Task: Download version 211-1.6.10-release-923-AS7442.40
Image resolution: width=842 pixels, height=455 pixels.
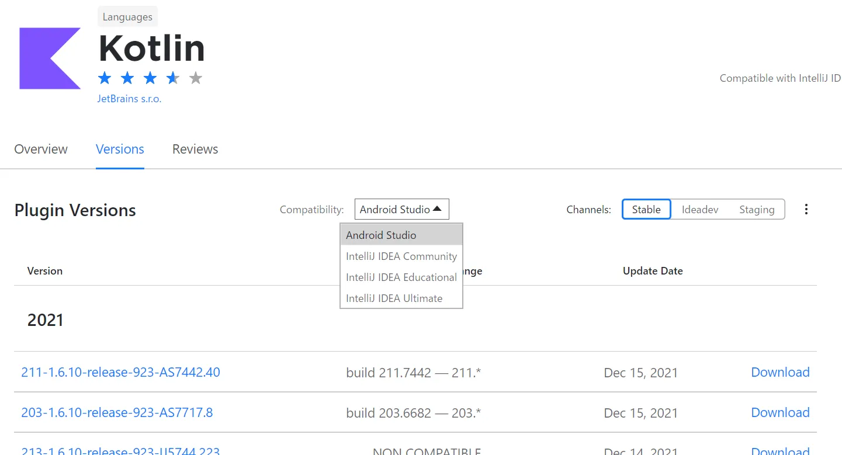Action: coord(780,372)
